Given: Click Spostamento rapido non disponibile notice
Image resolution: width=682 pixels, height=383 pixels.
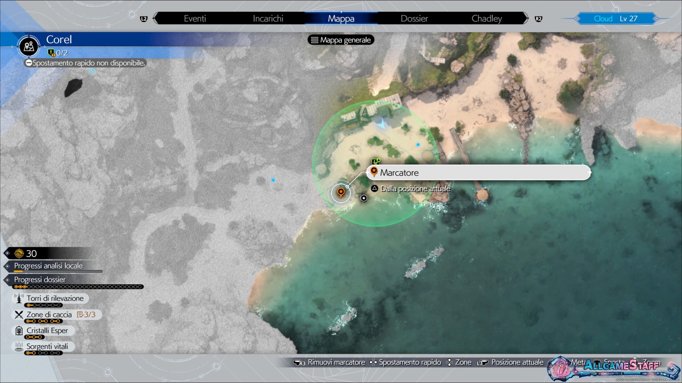Looking at the screenshot, I should pyautogui.click(x=86, y=63).
